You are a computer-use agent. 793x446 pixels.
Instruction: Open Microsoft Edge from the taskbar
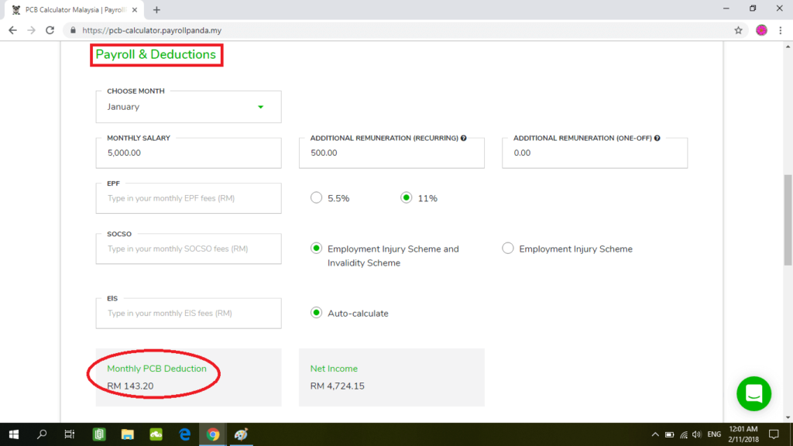[x=185, y=434]
